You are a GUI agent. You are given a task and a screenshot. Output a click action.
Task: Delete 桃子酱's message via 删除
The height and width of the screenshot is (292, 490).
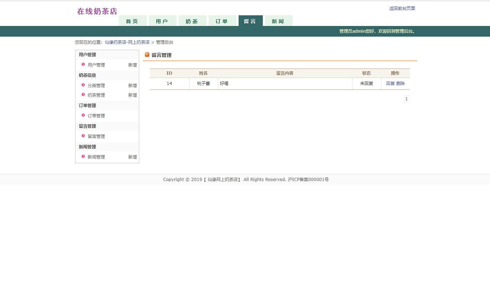(400, 83)
